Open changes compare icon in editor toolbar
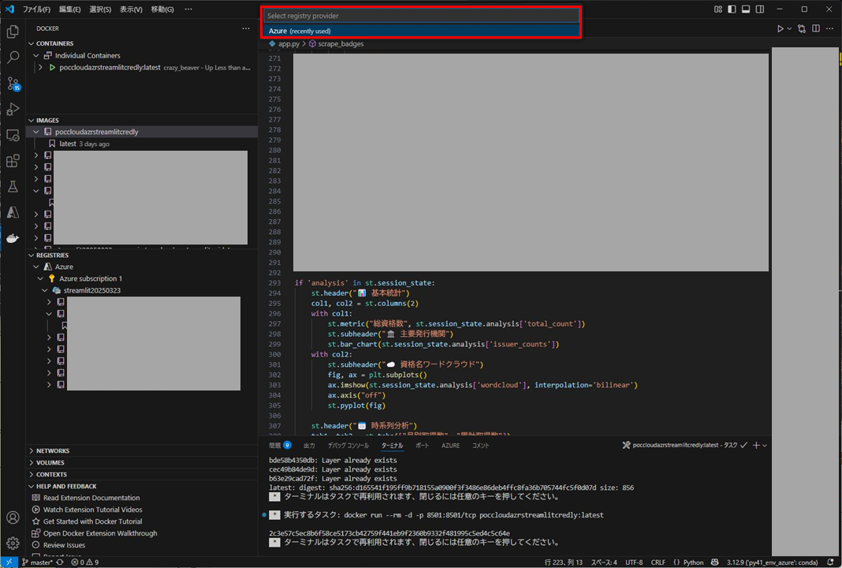Viewport: 842px width, 568px height. [802, 28]
